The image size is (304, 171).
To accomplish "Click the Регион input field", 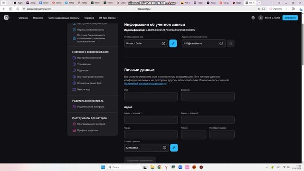I will click(193, 134).
